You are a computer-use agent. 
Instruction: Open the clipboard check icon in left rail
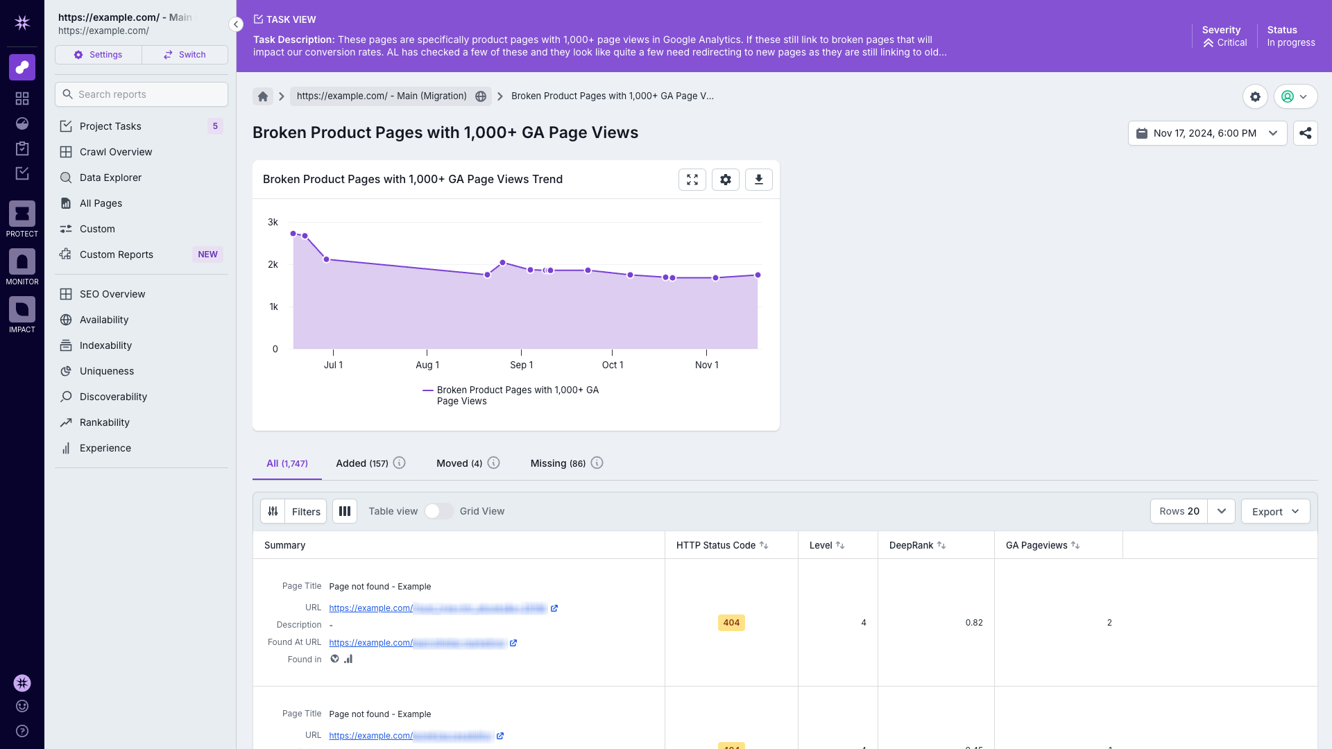pos(22,148)
